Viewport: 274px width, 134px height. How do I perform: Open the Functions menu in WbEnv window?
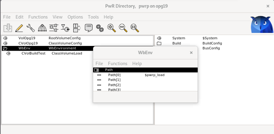[117, 63]
